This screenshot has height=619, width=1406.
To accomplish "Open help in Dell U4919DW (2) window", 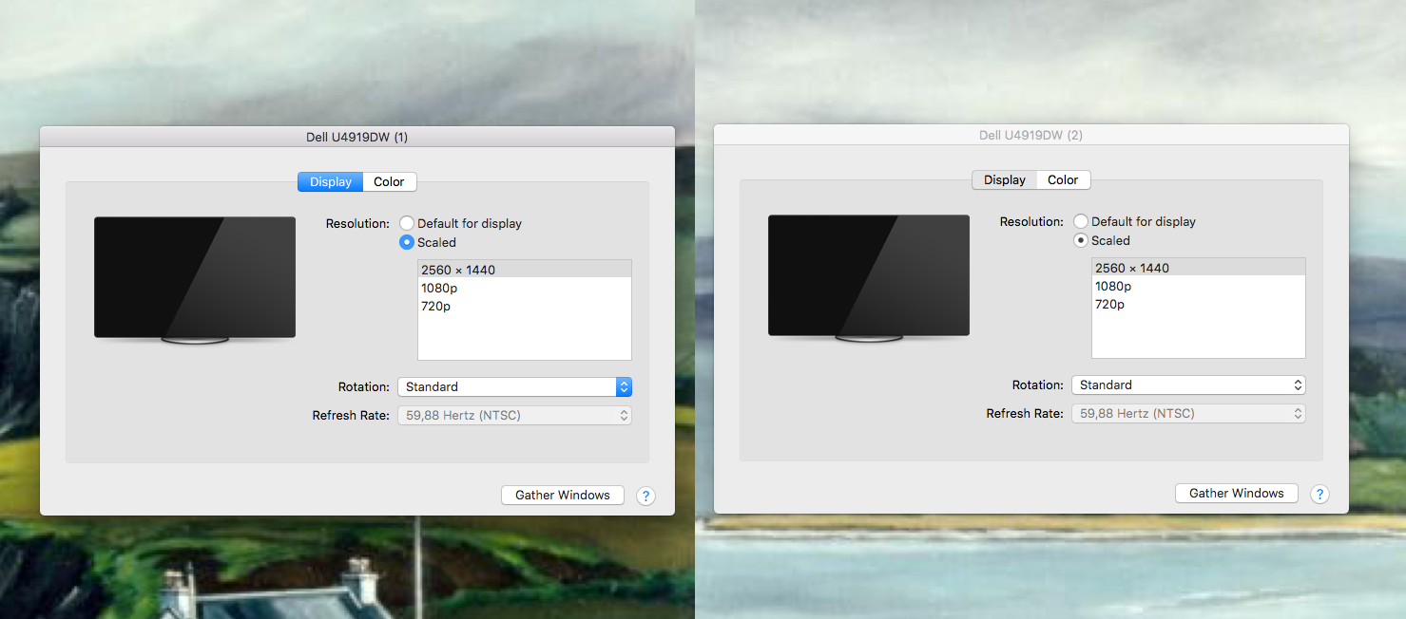I will point(1319,494).
